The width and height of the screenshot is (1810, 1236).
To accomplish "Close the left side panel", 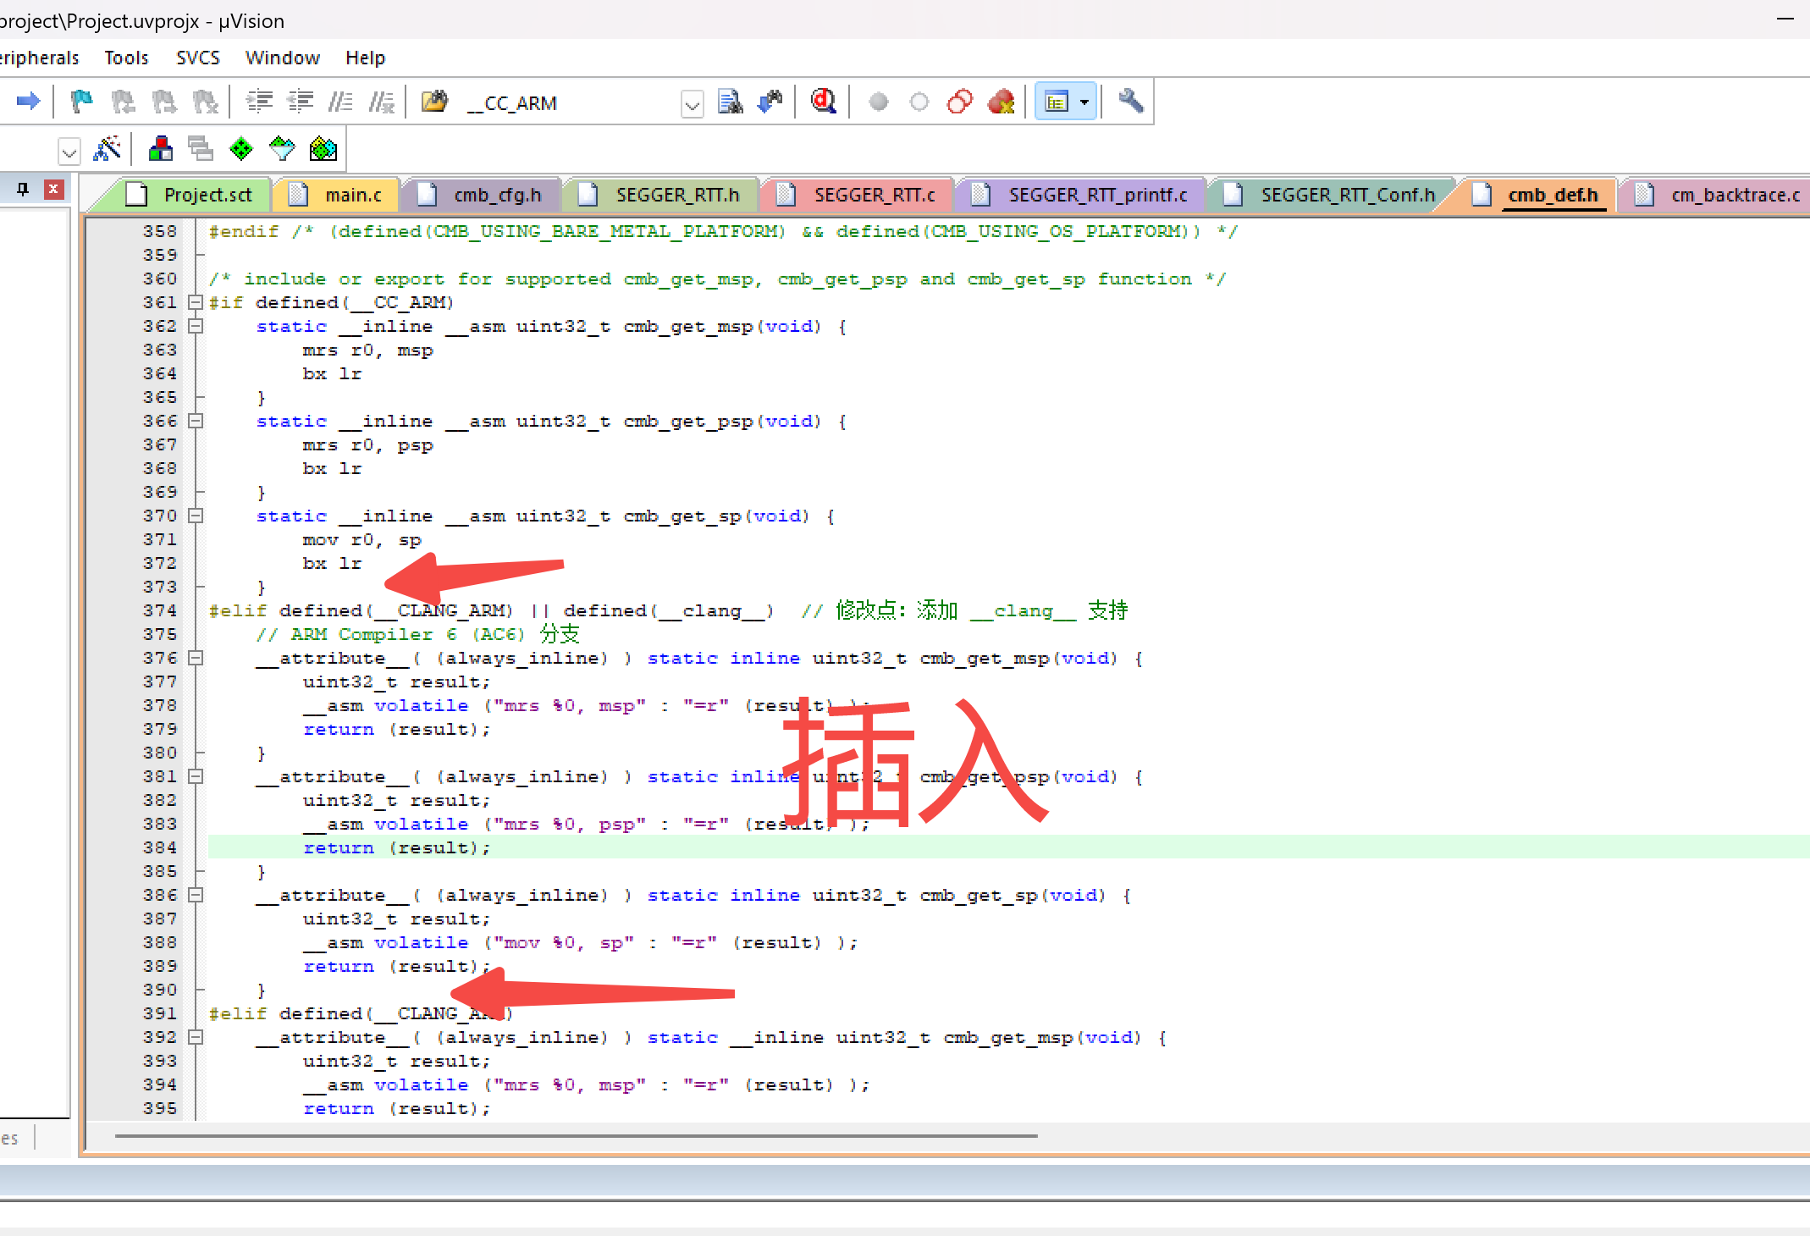I will [53, 189].
